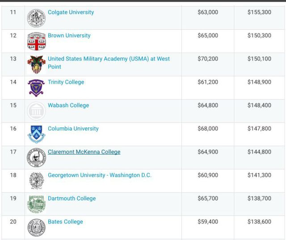This screenshot has height=240, width=286.
Task: Click the Wabash College placeholder building icon
Action: click(x=36, y=111)
